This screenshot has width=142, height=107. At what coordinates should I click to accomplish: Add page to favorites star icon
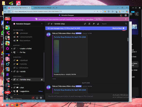click(101, 11)
